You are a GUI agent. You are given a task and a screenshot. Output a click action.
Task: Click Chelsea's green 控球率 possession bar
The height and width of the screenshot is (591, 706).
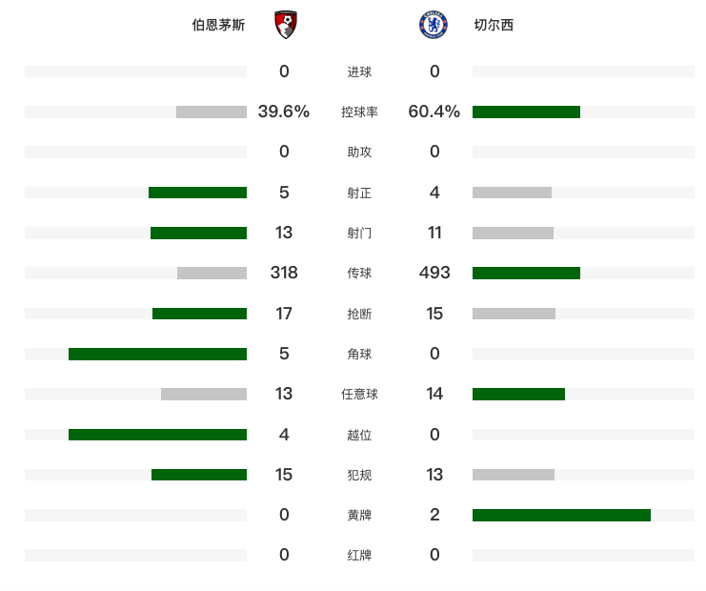(526, 112)
